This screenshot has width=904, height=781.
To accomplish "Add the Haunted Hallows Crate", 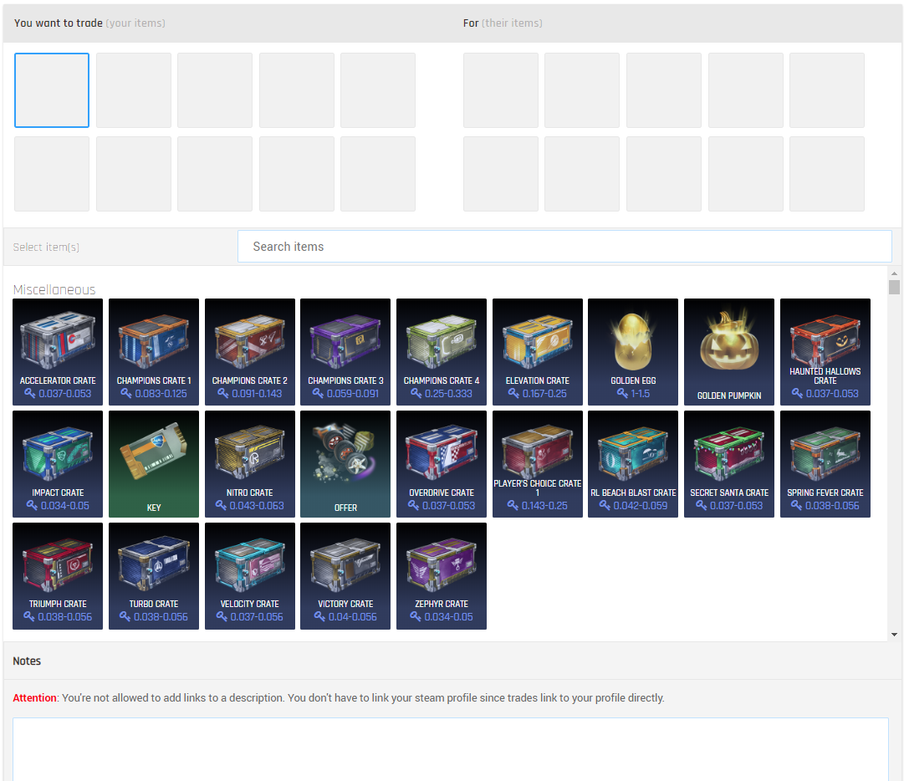I will click(x=825, y=351).
